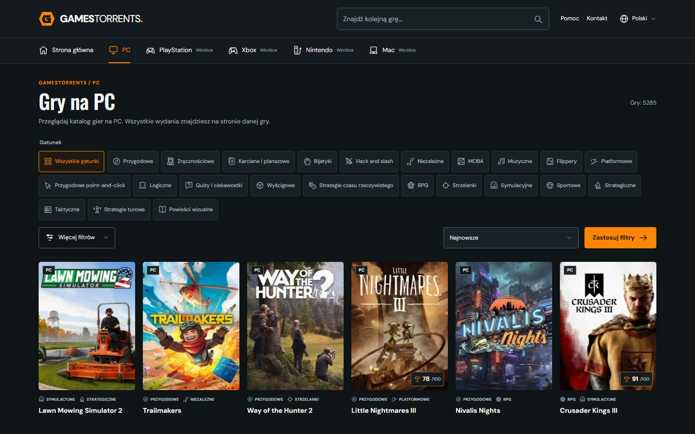The height and width of the screenshot is (434, 695).
Task: Select the PlayStation platform tab
Action: pyautogui.click(x=180, y=50)
